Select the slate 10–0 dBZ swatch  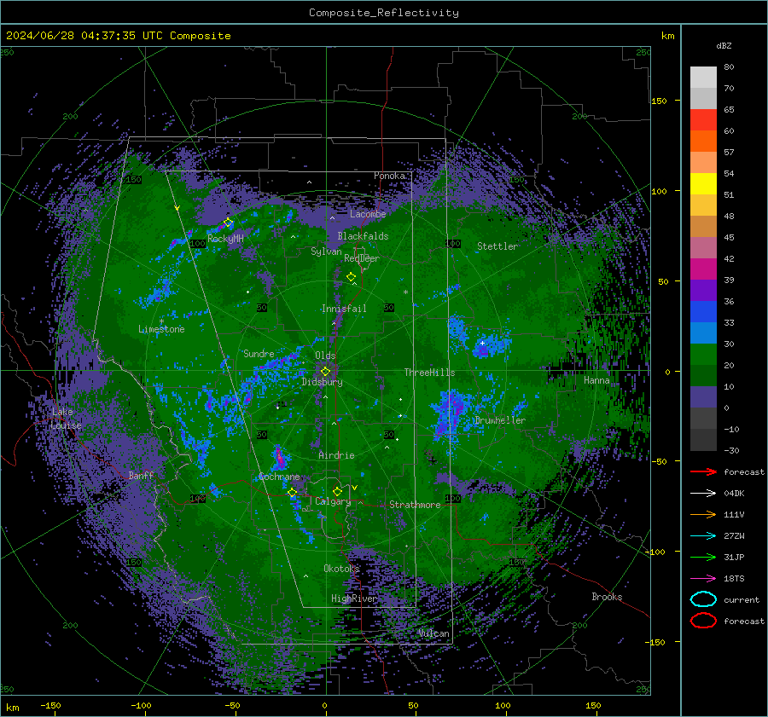703,397
